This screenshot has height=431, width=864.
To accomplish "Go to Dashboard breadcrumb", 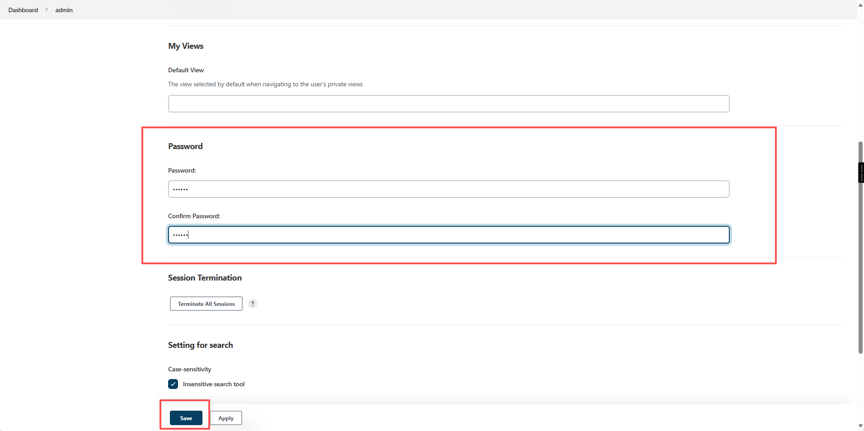I will (23, 10).
